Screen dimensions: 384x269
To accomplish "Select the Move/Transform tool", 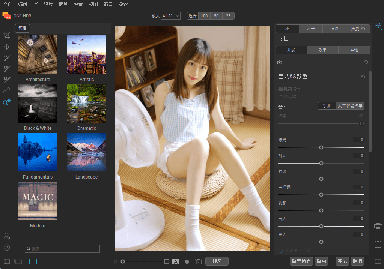I will click(x=7, y=47).
